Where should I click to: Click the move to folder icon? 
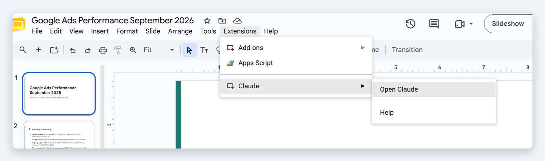click(222, 21)
